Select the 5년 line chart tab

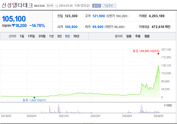pos(67,36)
